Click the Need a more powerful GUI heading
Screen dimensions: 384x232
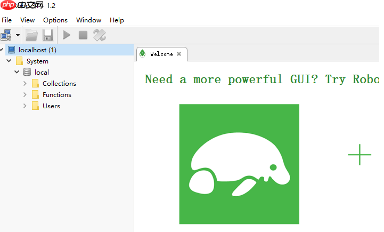click(262, 79)
